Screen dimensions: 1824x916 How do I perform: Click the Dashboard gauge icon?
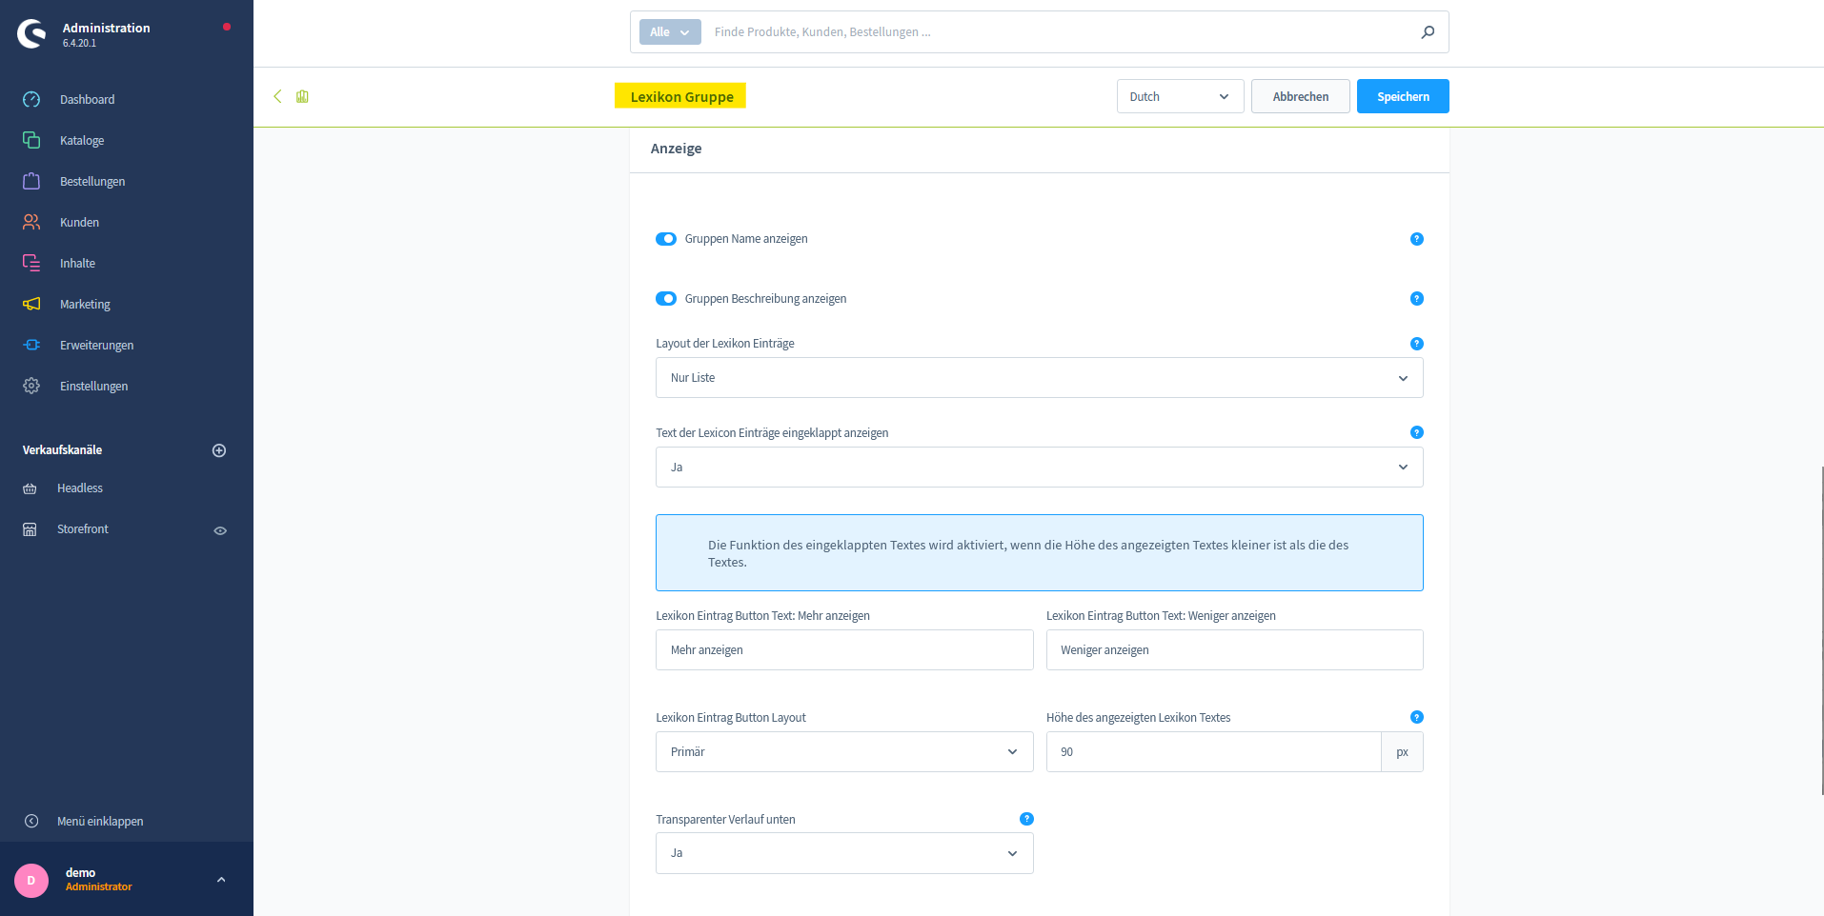point(31,99)
